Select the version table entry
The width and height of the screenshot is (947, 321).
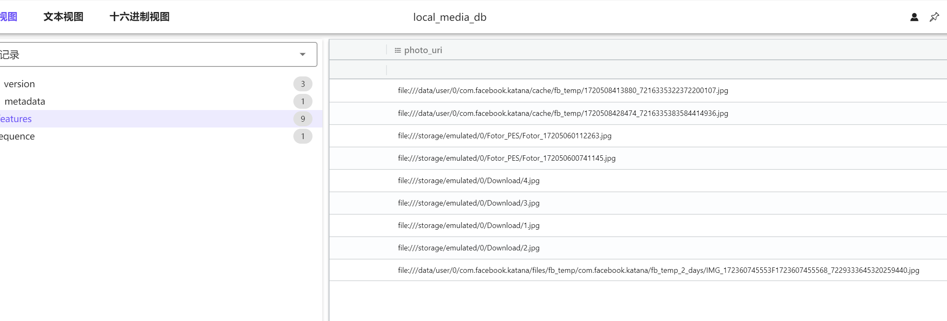[161, 84]
